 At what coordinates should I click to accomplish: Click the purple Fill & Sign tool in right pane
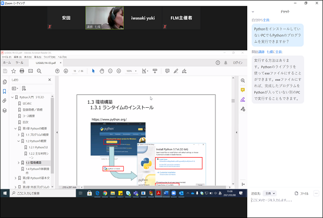(x=243, y=100)
